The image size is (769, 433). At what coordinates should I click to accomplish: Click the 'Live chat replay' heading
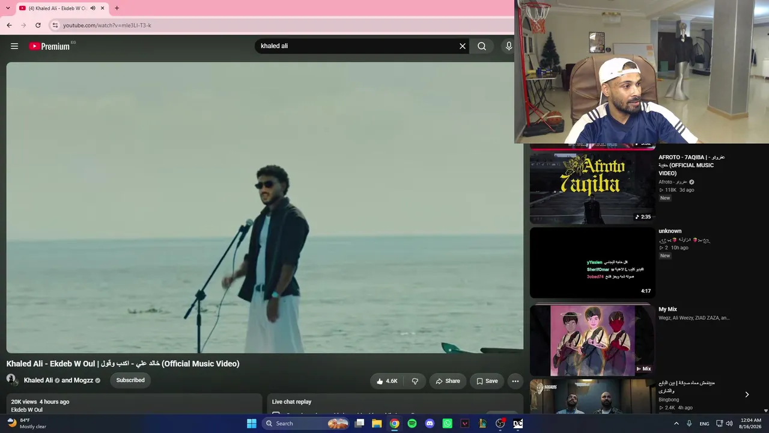[291, 402]
